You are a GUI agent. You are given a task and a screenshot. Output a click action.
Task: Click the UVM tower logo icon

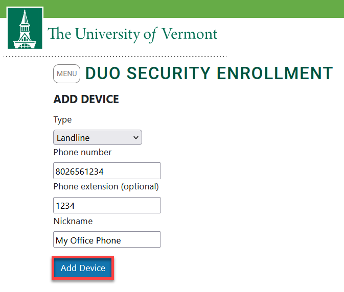[25, 28]
